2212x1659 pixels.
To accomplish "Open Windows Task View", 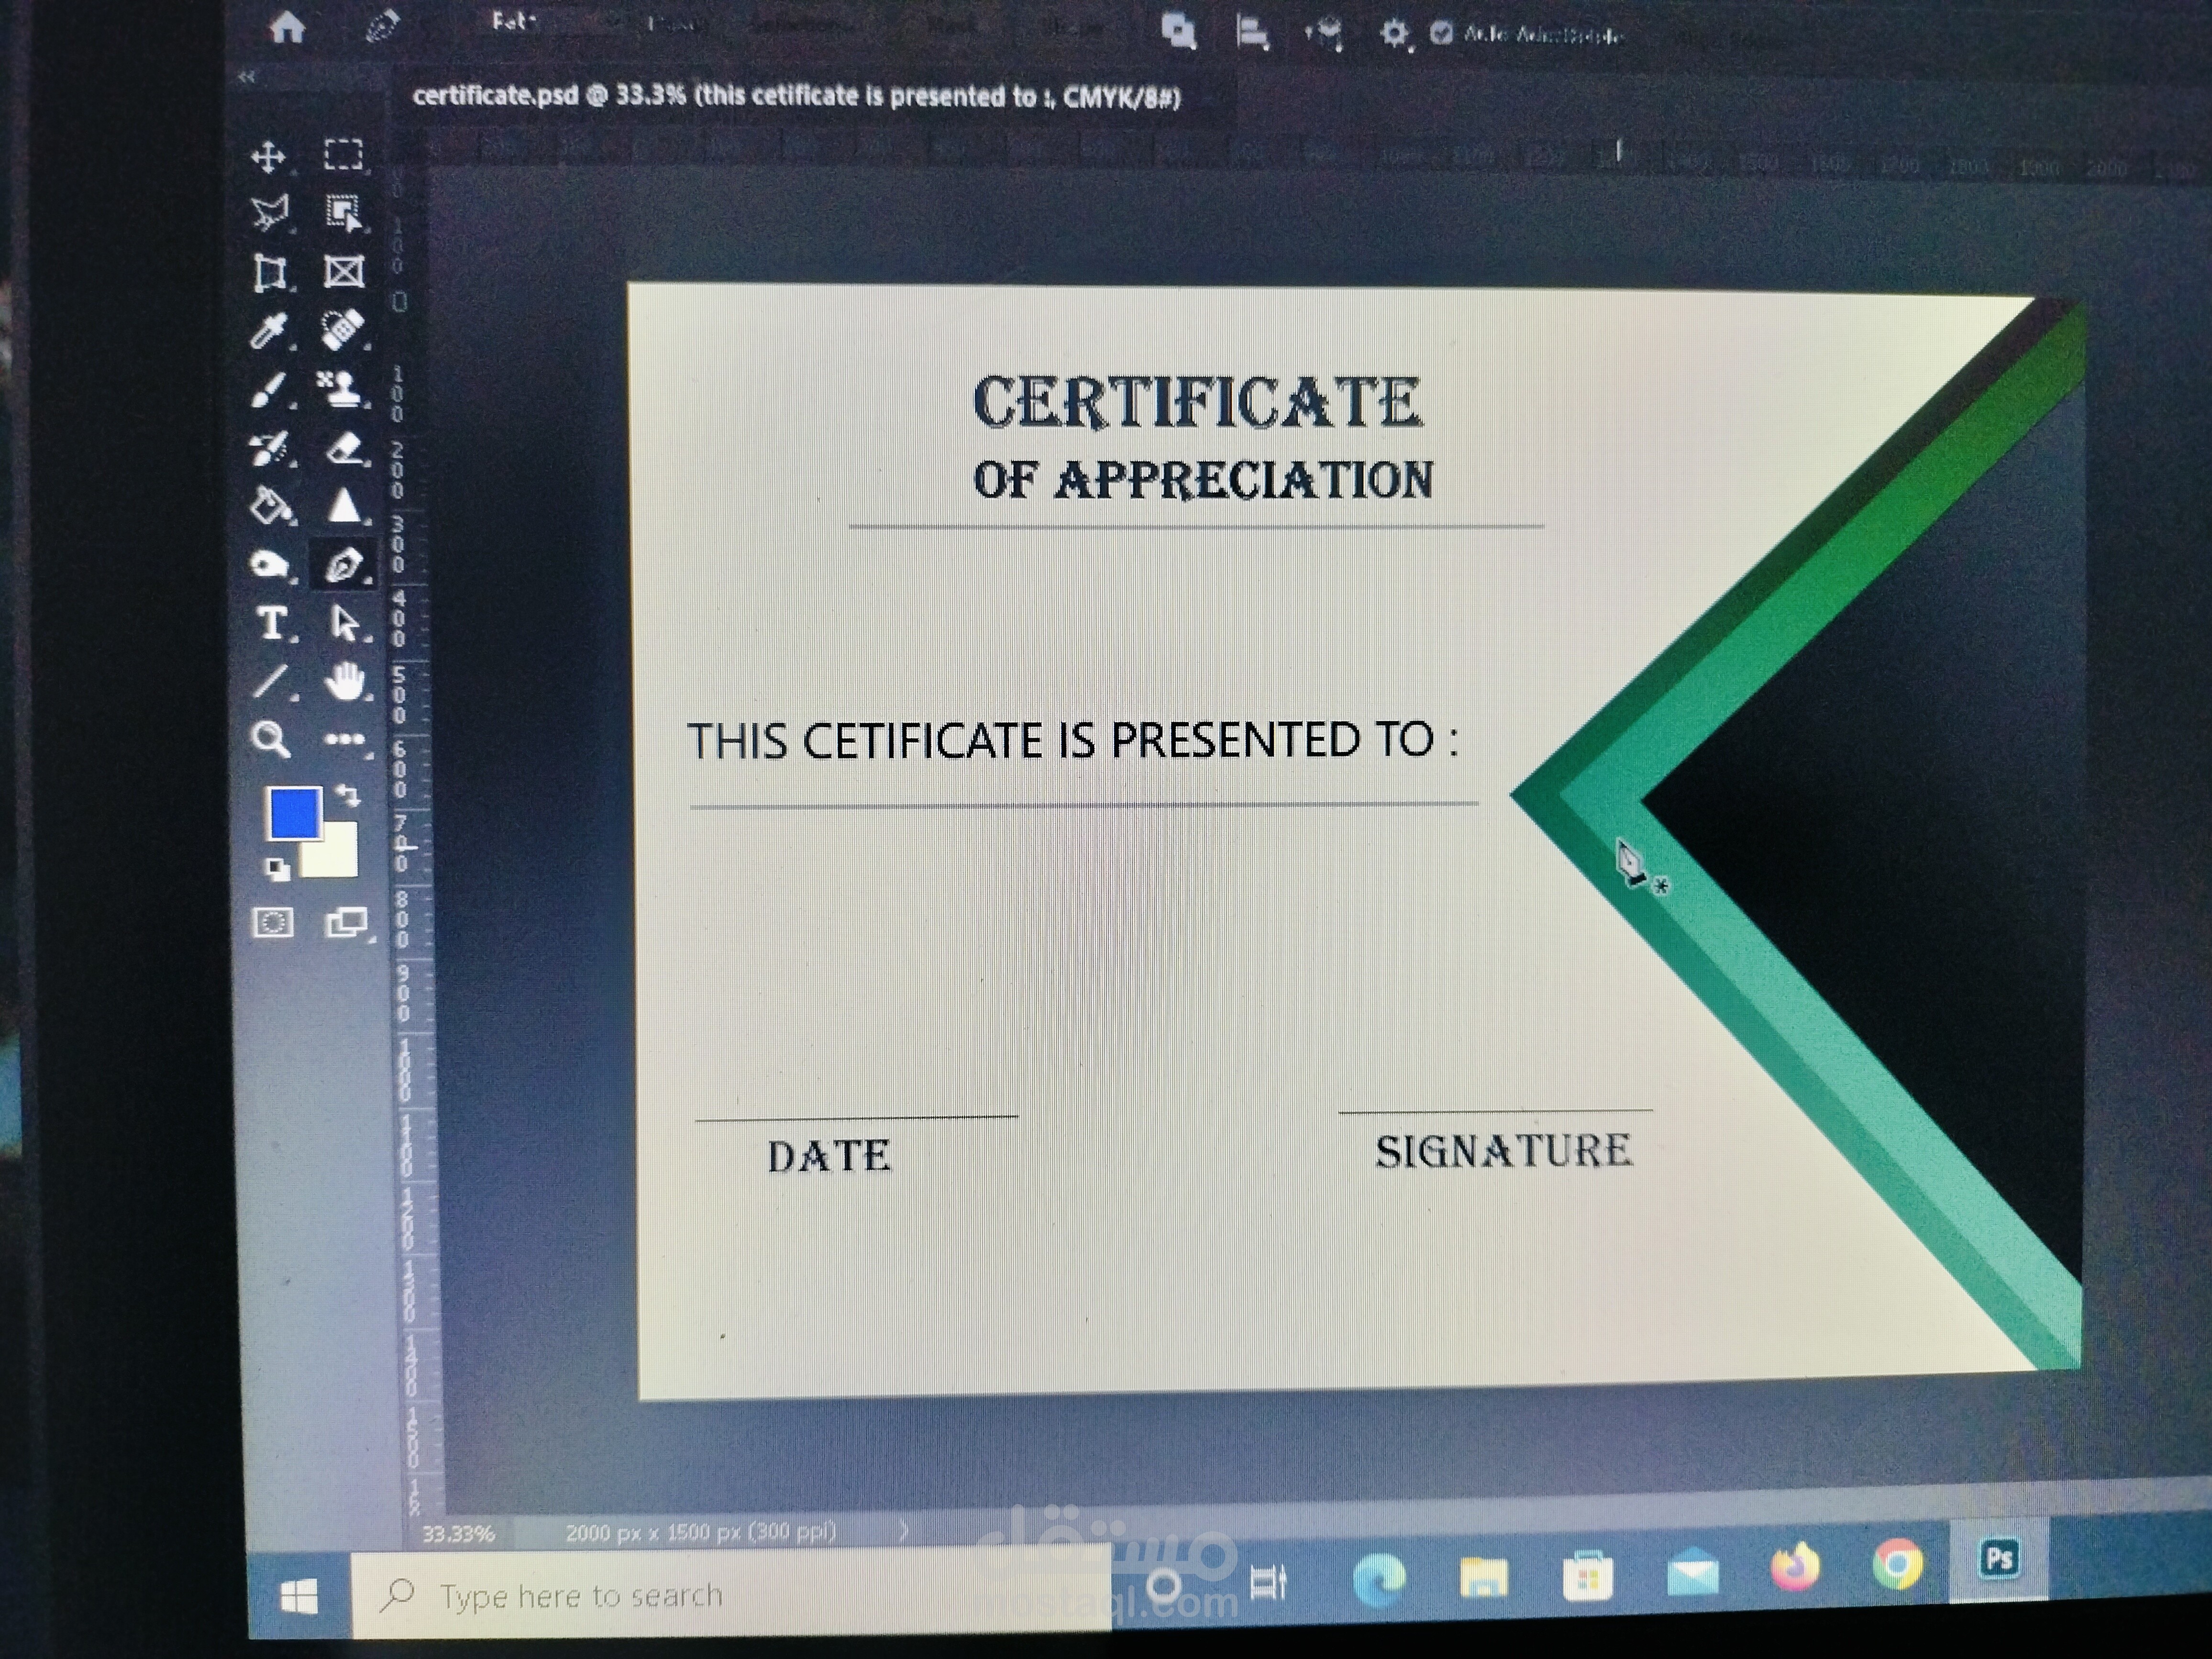I will 1268,1583.
